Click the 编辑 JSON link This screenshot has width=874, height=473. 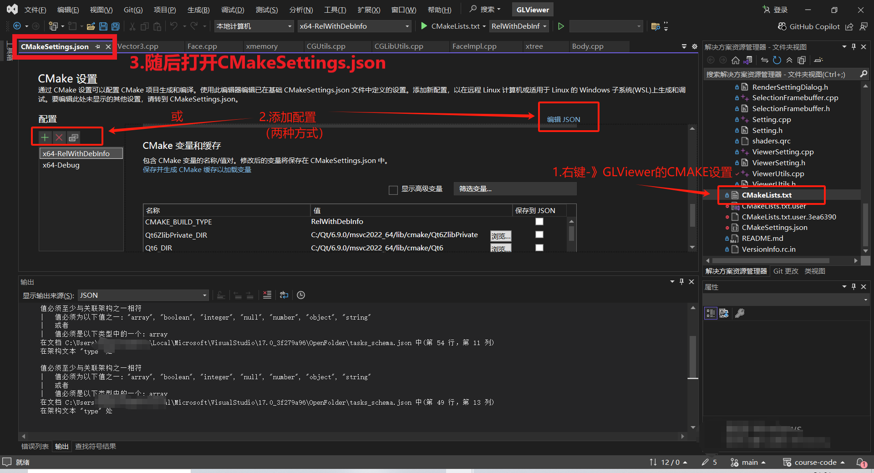564,119
